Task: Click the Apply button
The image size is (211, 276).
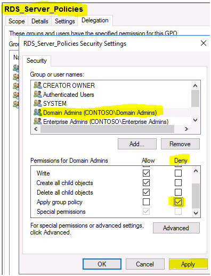Action: (188, 264)
